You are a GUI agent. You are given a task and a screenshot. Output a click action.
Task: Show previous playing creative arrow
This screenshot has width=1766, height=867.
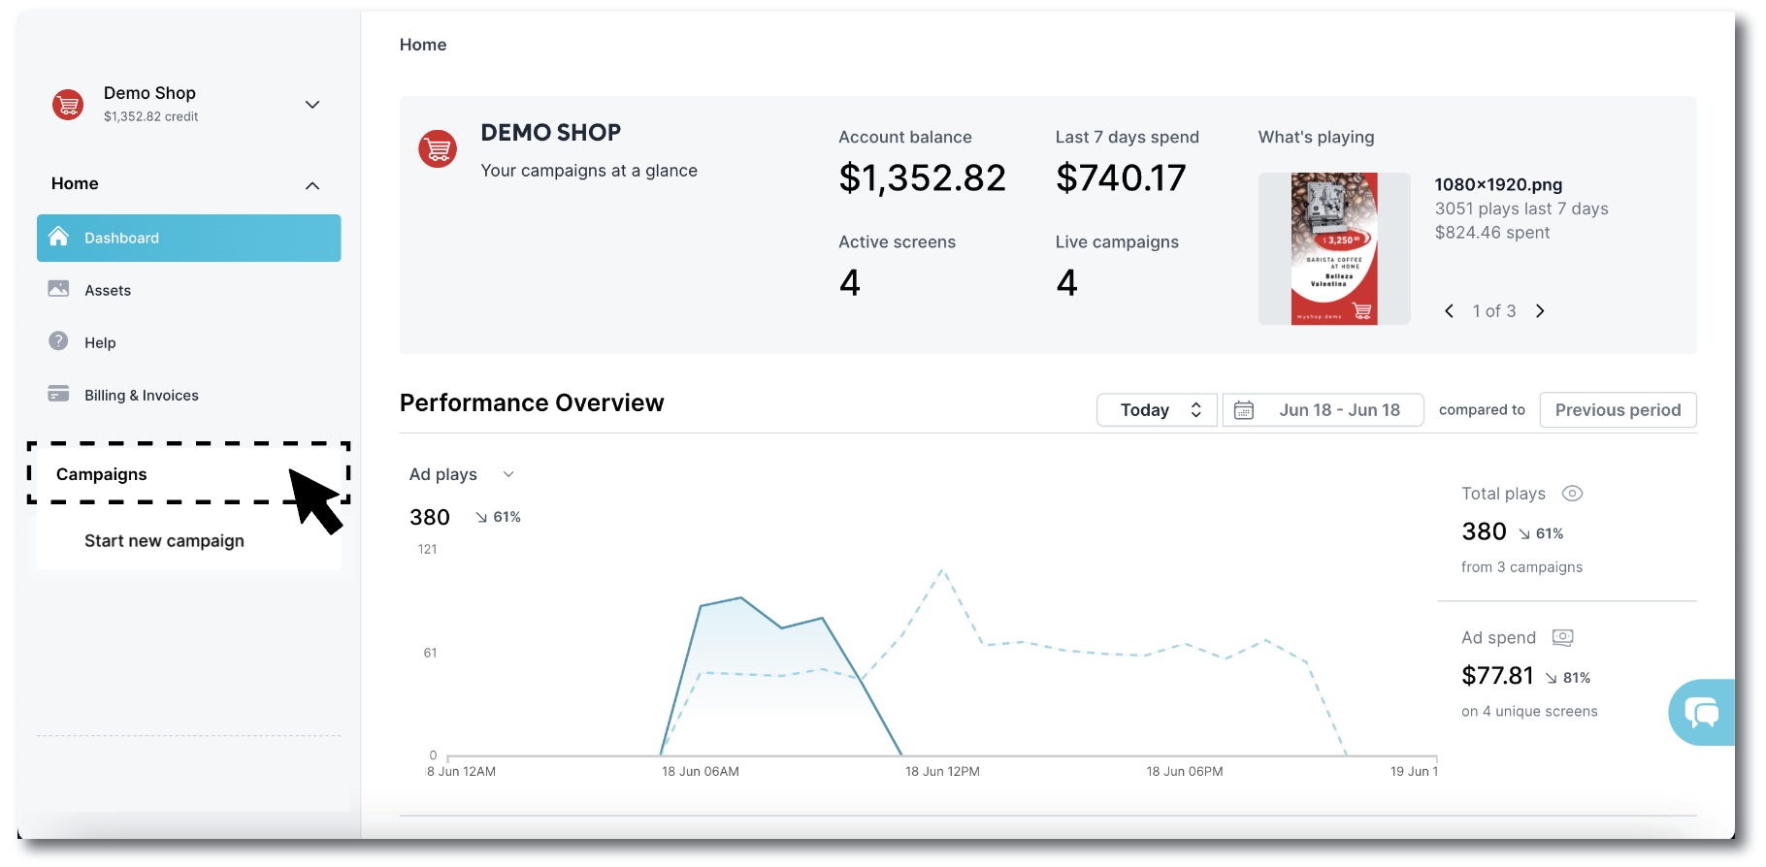click(1450, 311)
